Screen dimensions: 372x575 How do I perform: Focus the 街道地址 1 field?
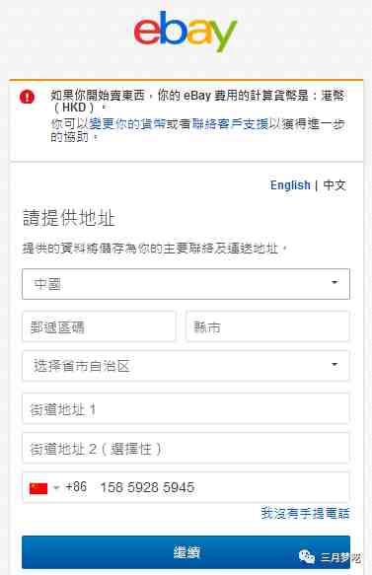pyautogui.click(x=186, y=408)
